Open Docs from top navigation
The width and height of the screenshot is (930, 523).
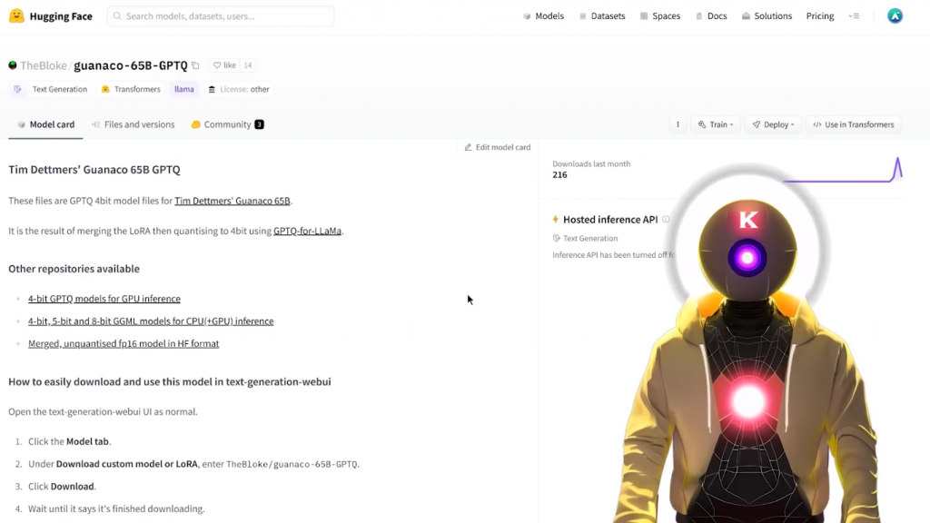click(711, 16)
